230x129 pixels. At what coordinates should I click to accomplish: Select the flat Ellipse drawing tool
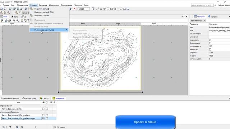105,9
